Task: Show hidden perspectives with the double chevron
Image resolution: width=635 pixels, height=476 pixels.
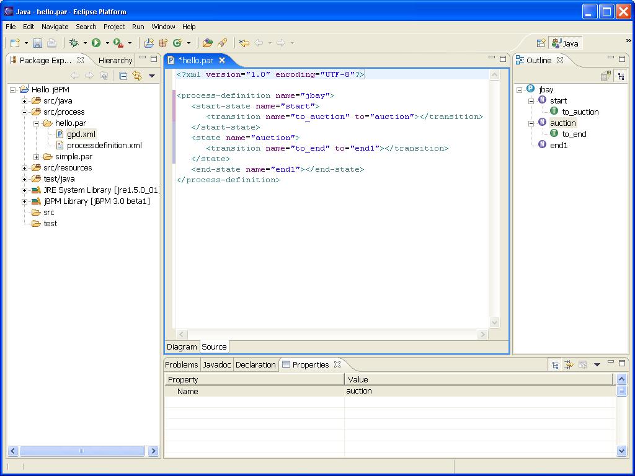Action: point(629,40)
